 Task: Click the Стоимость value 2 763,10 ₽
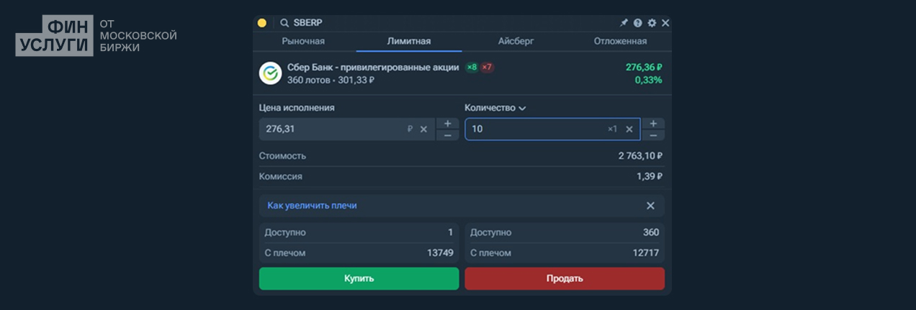tap(640, 155)
